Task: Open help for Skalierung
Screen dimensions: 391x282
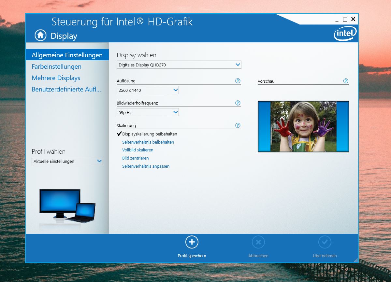Action: [x=238, y=125]
